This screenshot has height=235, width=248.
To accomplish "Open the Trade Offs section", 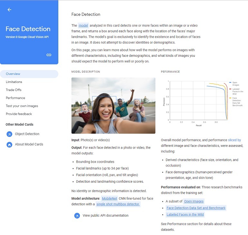I will (14, 90).
